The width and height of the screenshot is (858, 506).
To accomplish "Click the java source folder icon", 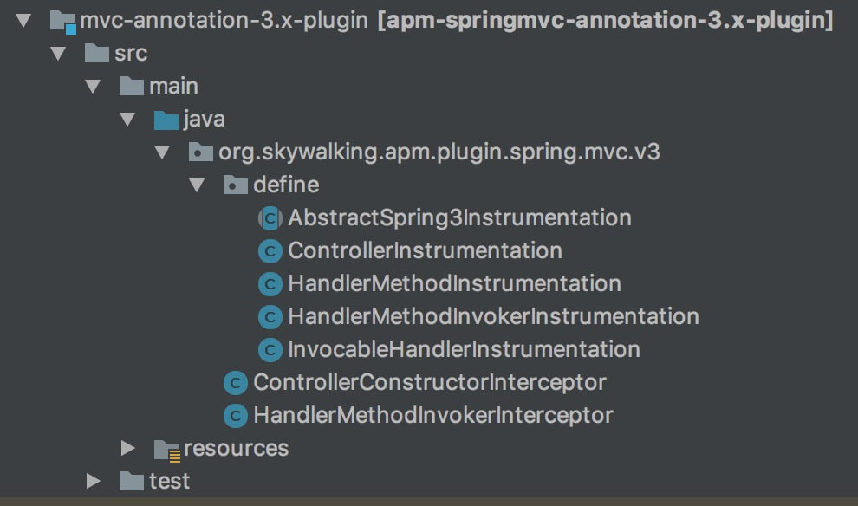I will coord(166,119).
